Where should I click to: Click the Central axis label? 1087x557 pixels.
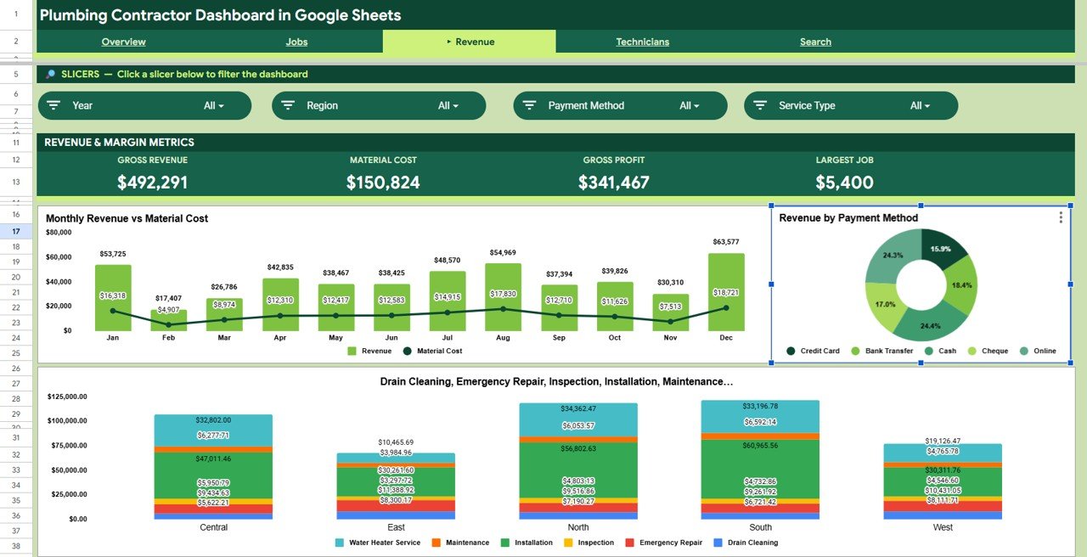pos(213,527)
